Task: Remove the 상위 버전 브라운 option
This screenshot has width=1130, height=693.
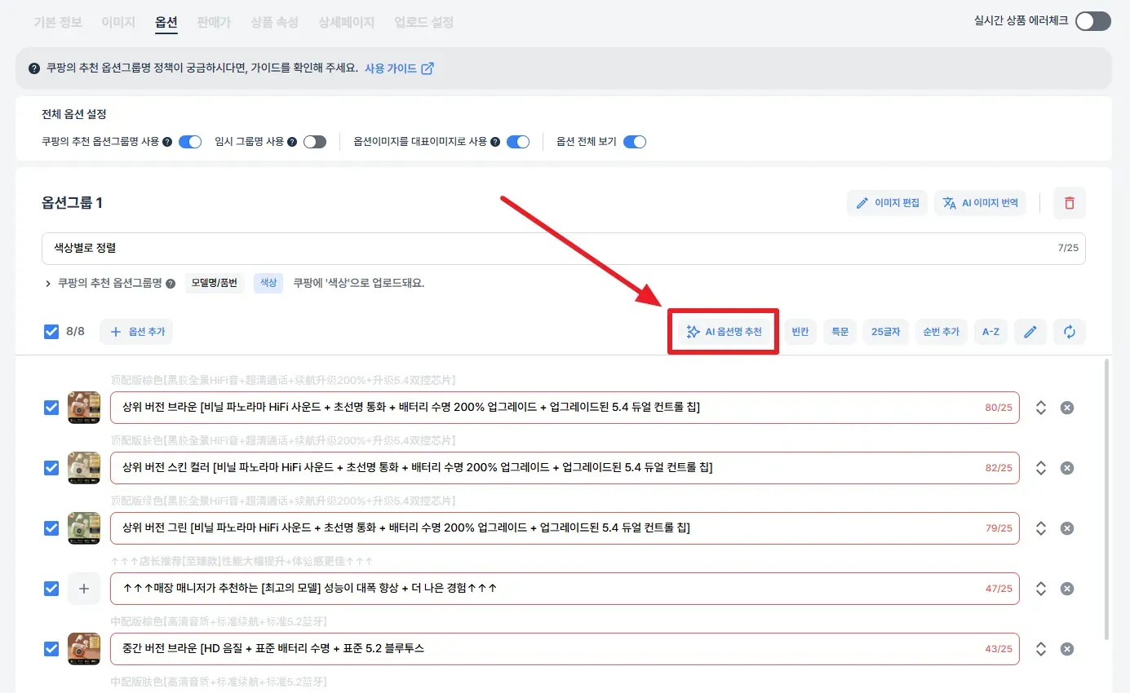Action: click(1066, 408)
